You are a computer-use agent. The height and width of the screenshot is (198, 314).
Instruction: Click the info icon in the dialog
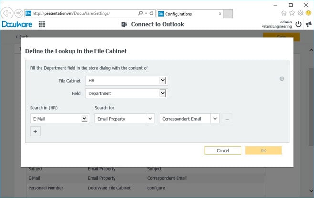(282, 78)
